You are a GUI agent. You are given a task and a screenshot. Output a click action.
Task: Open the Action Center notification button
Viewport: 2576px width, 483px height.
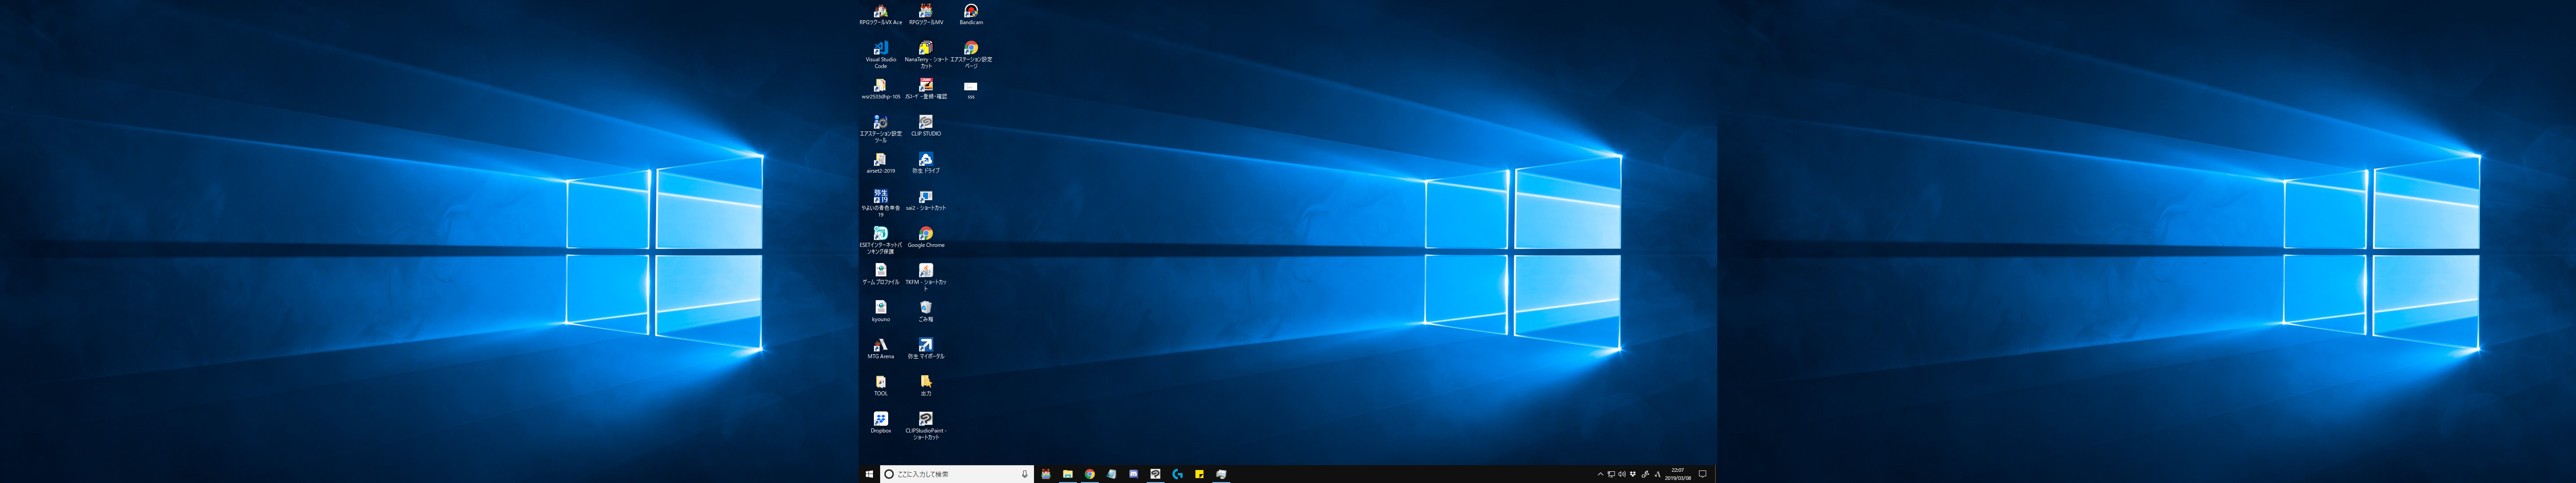[1703, 474]
